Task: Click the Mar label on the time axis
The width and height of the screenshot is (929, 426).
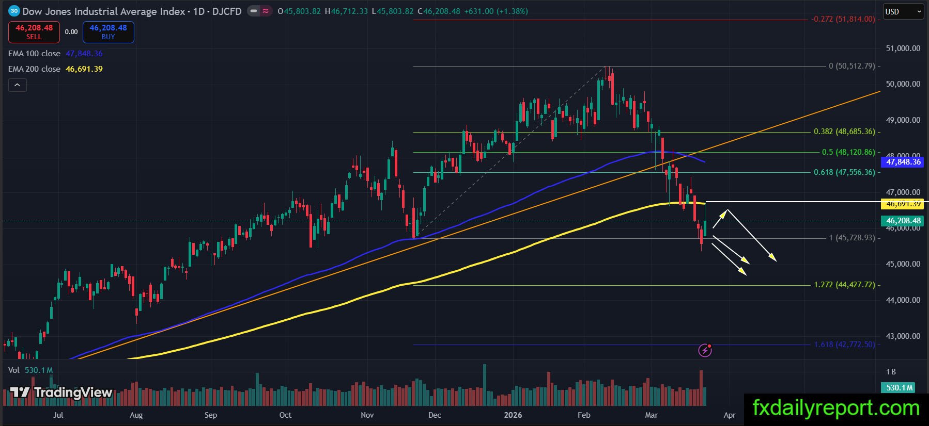Action: tap(652, 415)
